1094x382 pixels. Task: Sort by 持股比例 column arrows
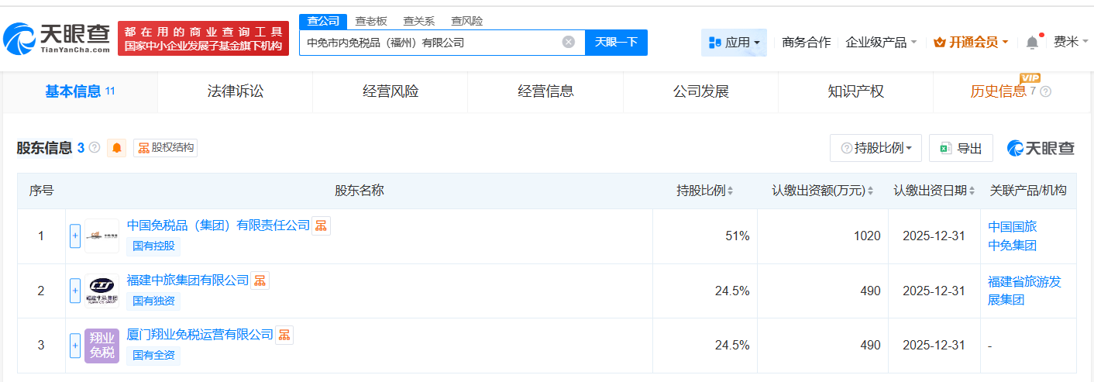point(730,191)
